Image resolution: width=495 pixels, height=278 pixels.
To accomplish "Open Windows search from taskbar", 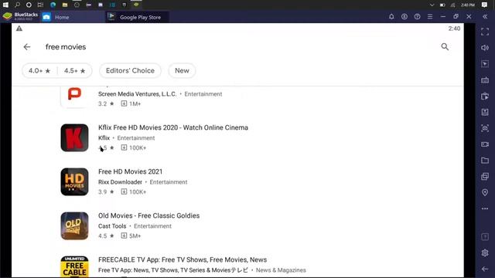I will pos(17,5).
